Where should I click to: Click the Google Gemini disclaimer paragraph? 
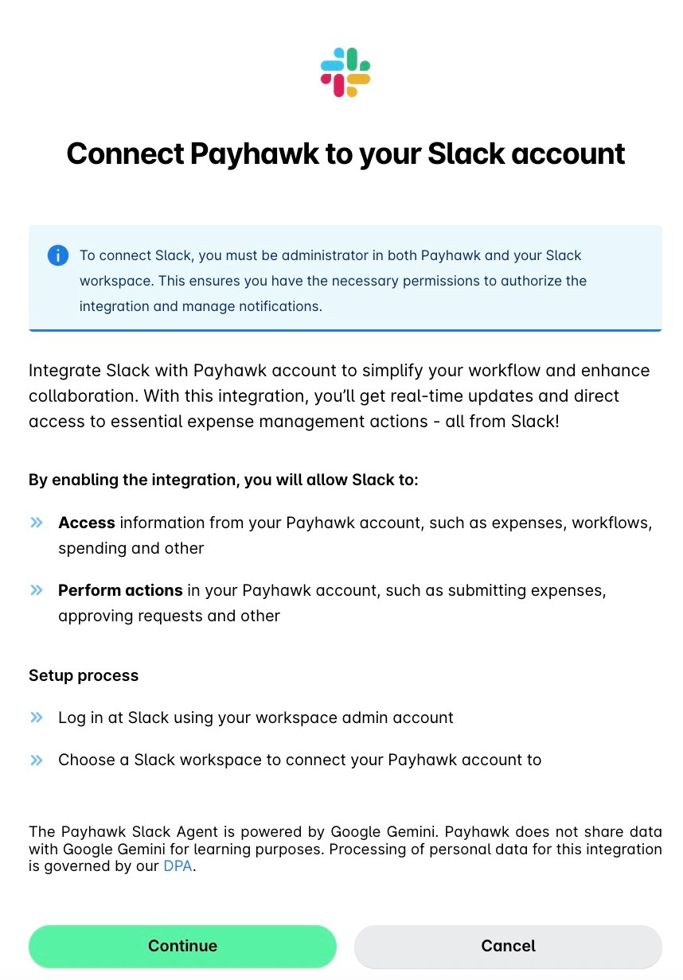(345, 848)
